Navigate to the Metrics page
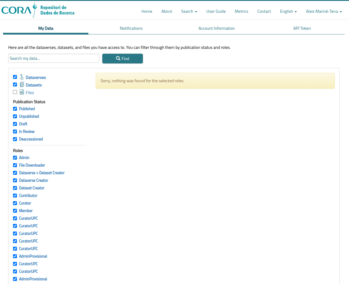 (241, 11)
